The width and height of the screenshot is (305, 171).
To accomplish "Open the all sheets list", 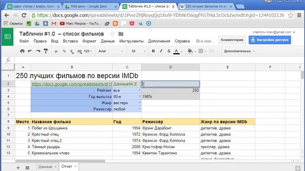I will tap(28, 168).
